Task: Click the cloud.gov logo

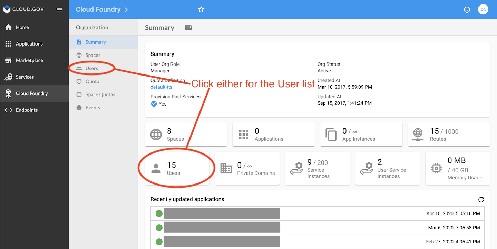Action: tap(23, 9)
